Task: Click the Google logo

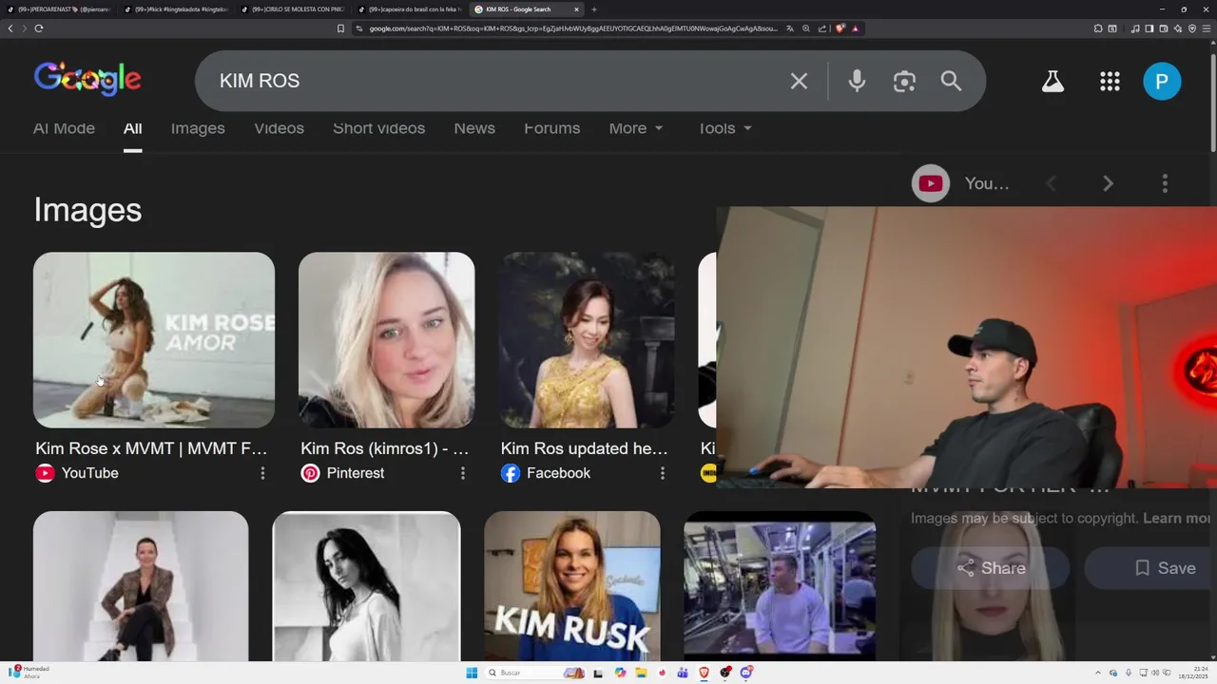Action: coord(87,80)
